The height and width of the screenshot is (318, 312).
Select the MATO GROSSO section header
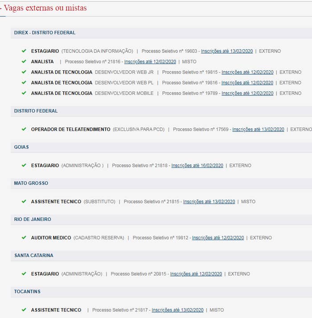click(31, 183)
